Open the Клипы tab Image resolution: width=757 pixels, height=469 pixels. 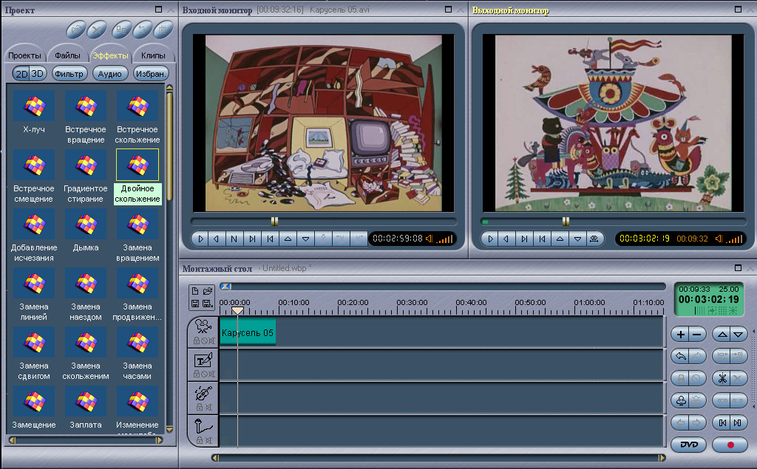153,55
